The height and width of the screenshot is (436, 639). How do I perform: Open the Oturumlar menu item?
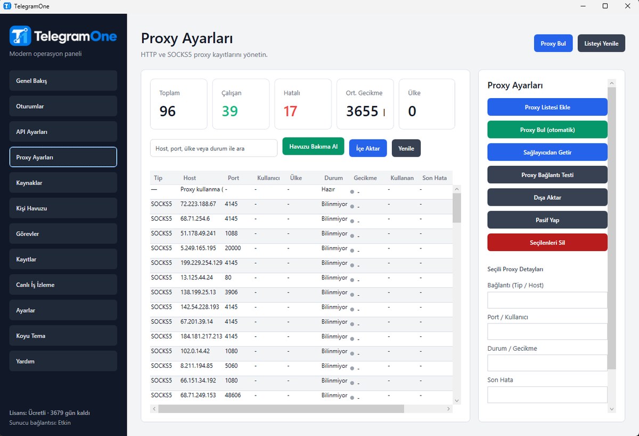point(63,106)
